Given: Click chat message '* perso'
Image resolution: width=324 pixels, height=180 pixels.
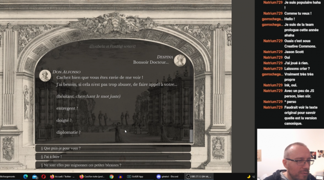Looking at the screenshot, I should (290, 102).
